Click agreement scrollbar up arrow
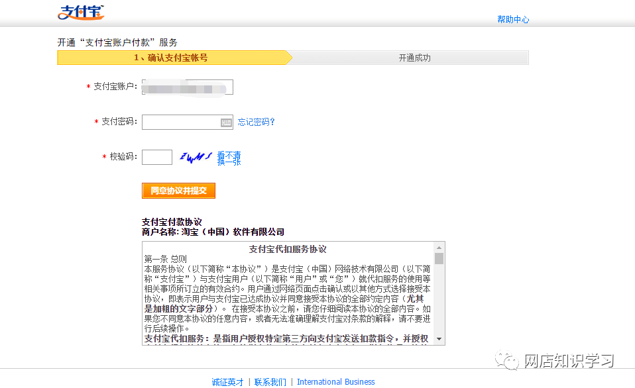This screenshot has width=635, height=388. (x=439, y=247)
